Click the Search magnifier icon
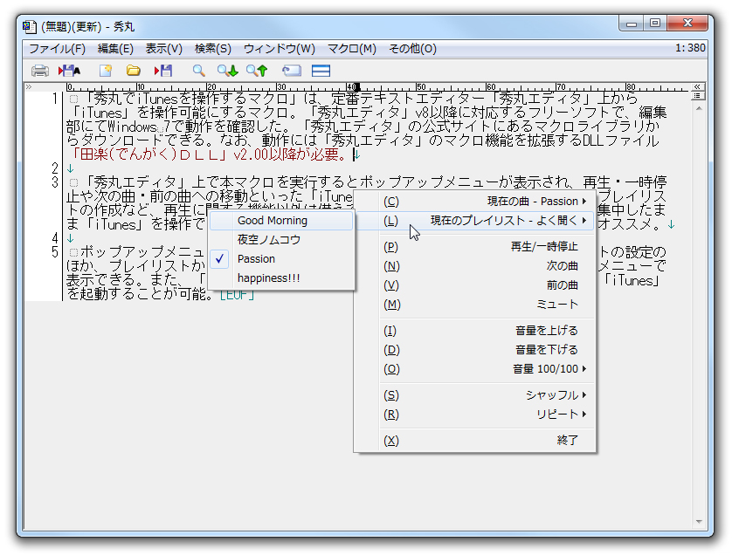This screenshot has width=732, height=555. pos(199,71)
